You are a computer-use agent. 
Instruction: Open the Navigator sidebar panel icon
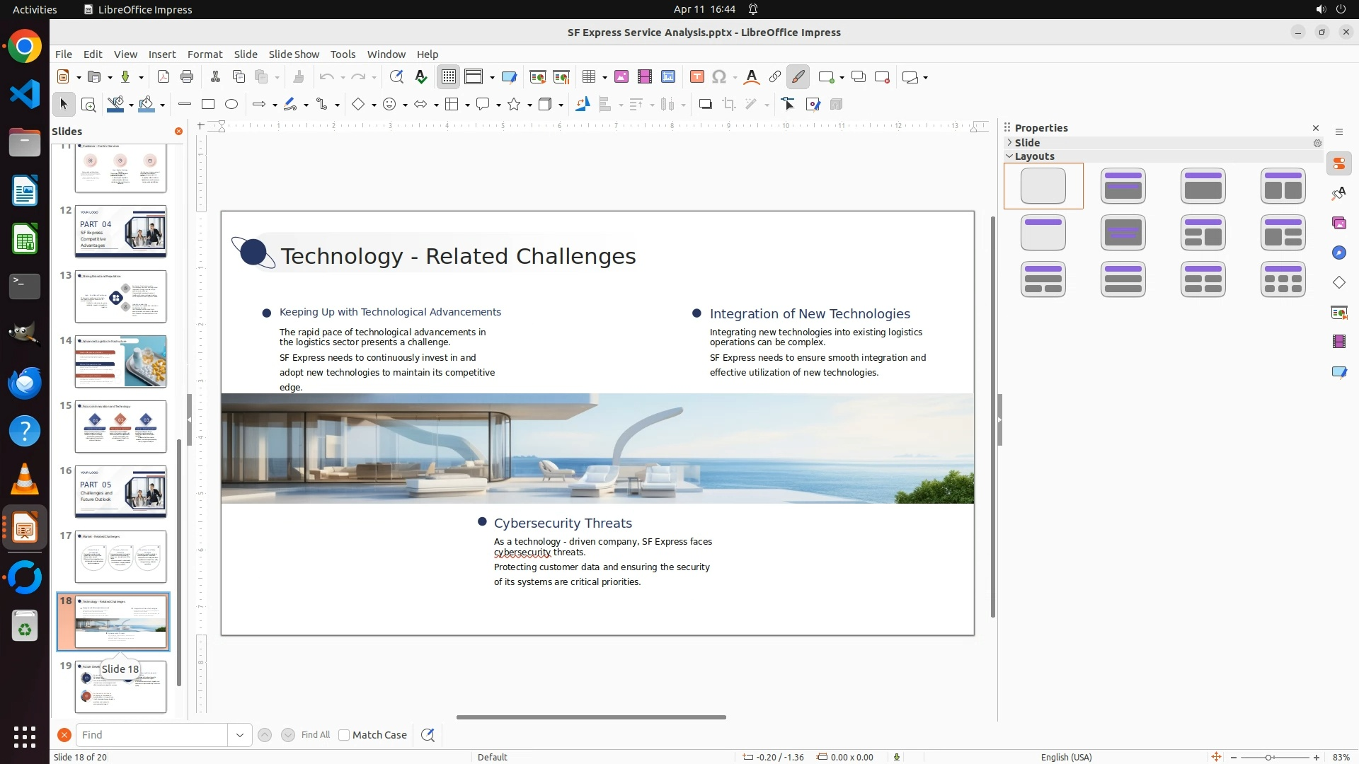[x=1338, y=253]
